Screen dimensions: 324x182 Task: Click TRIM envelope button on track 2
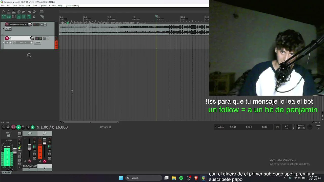pos(37,43)
